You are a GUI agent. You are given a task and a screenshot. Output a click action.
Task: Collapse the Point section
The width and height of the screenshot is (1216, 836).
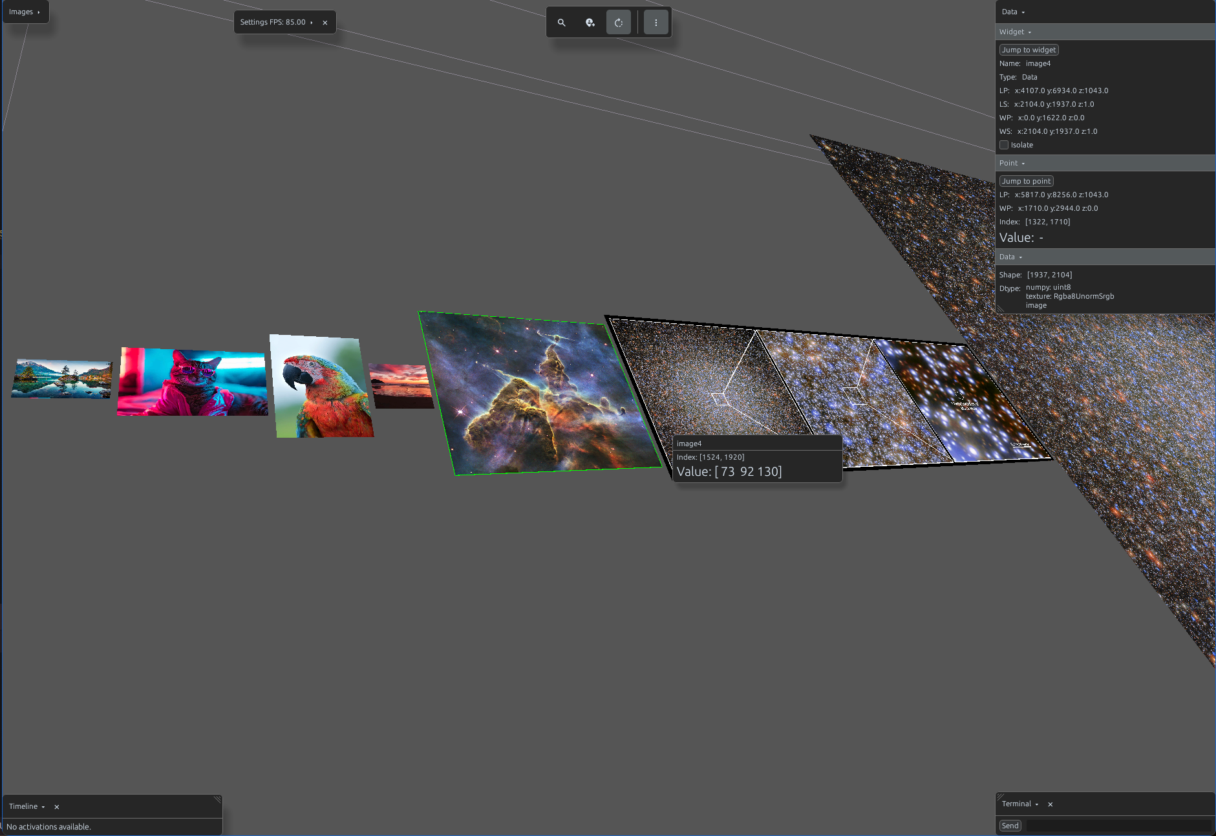(1012, 163)
